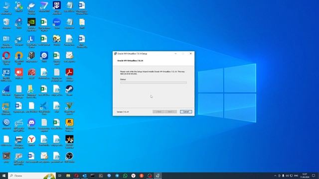319x179 pixels.
Task: Click the taskbar search box
Action: pyautogui.click(x=32, y=176)
